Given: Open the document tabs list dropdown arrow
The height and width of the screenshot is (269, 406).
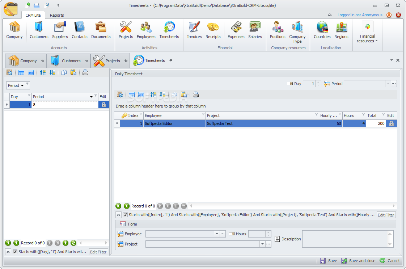Looking at the screenshot, I should (x=392, y=60).
